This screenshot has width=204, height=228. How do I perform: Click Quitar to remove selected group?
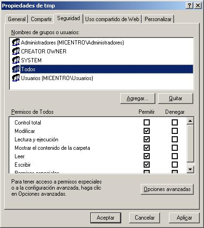pos(175,98)
